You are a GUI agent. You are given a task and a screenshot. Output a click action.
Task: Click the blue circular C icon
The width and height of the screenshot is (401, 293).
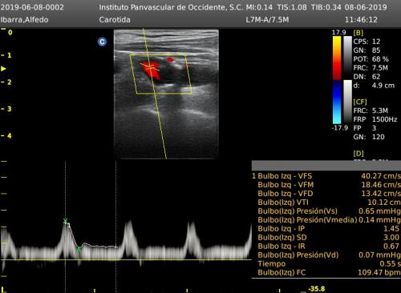(x=102, y=42)
